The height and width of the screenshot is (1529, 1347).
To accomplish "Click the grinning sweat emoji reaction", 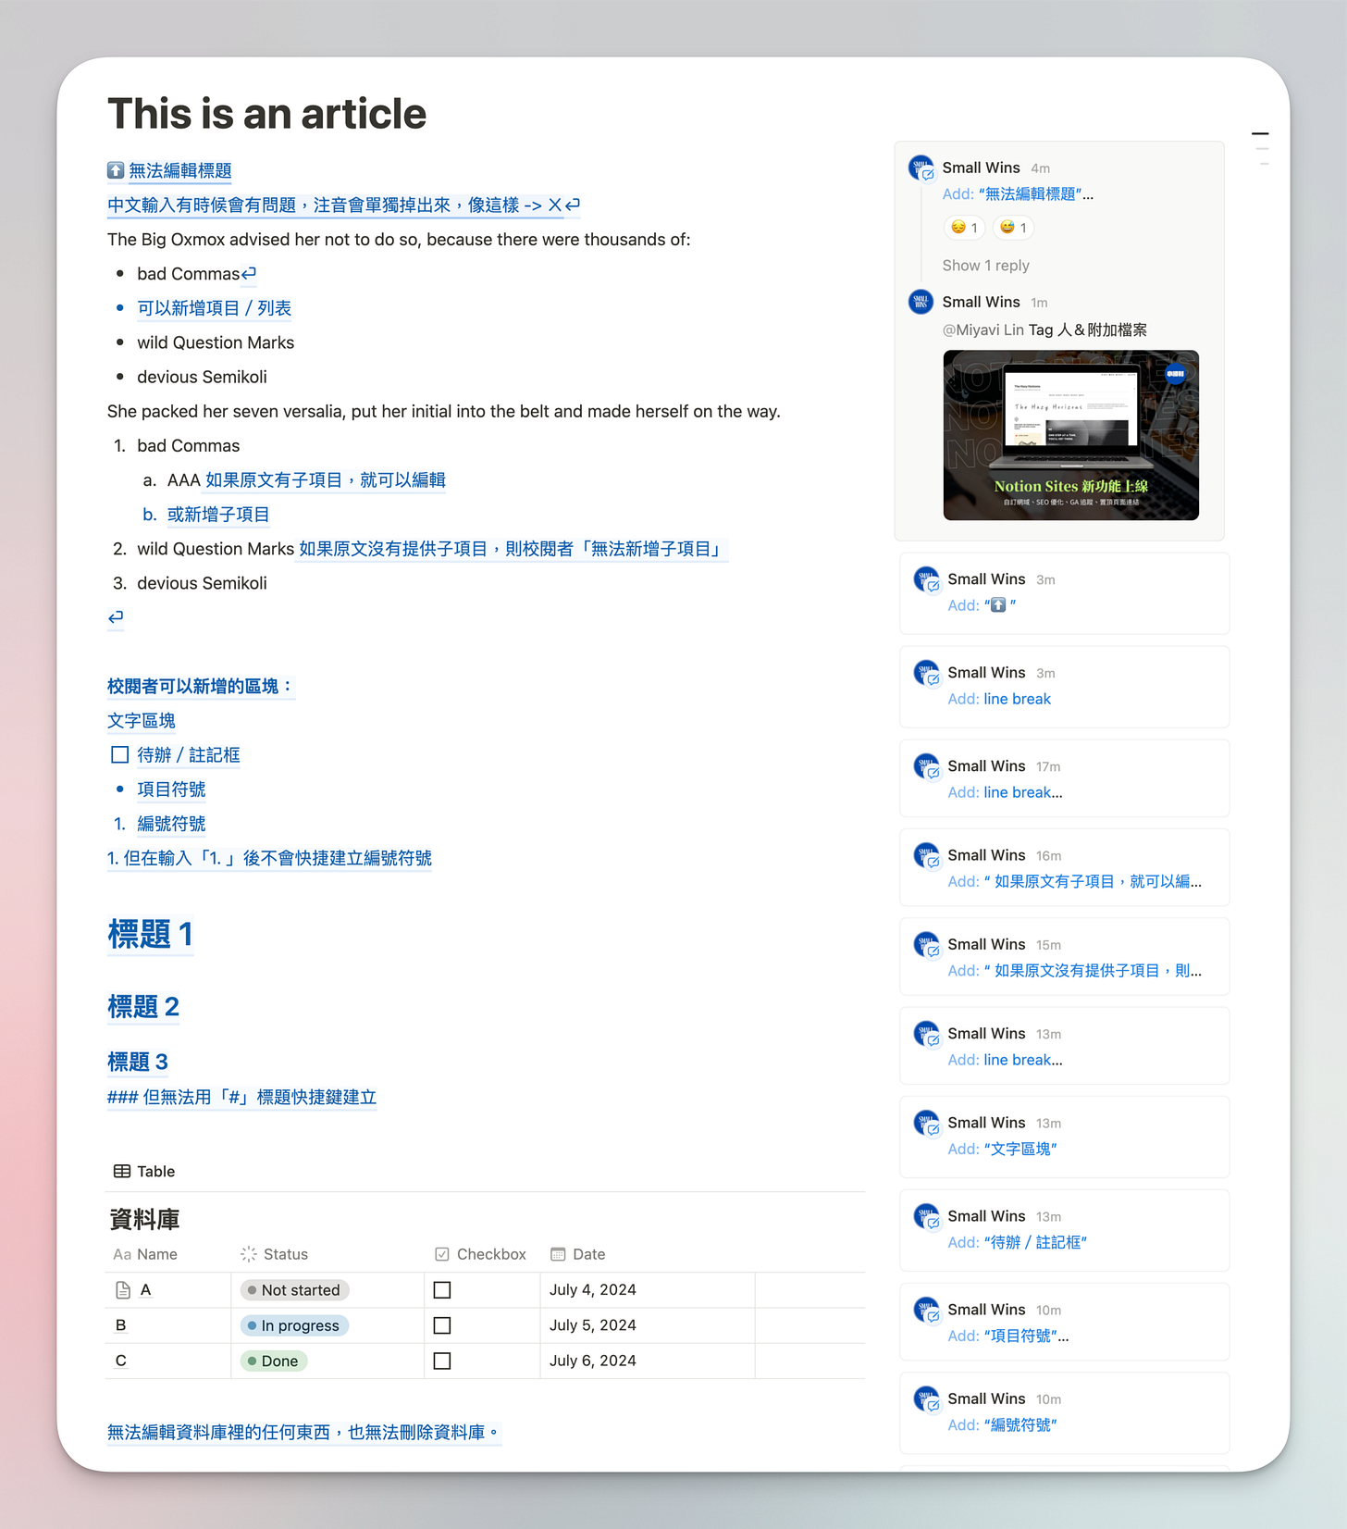I will (1014, 228).
